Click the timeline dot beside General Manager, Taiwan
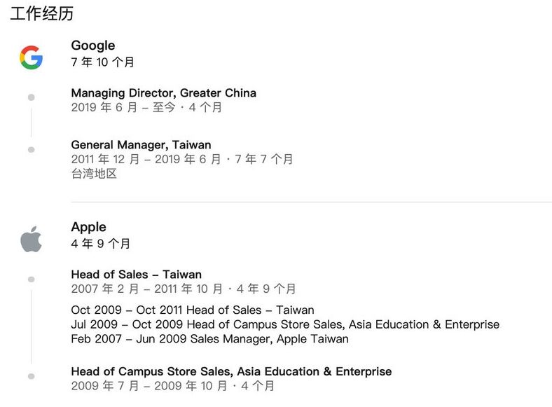The height and width of the screenshot is (407, 552). coord(31,149)
